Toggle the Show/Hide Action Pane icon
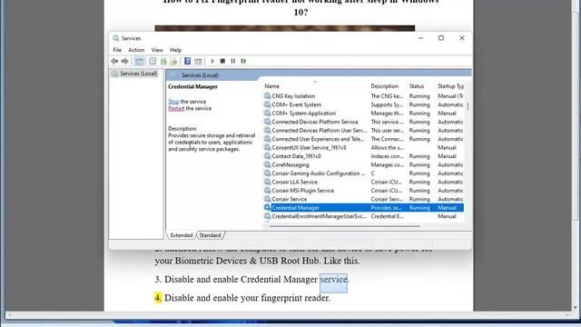581x327 pixels. (x=198, y=61)
